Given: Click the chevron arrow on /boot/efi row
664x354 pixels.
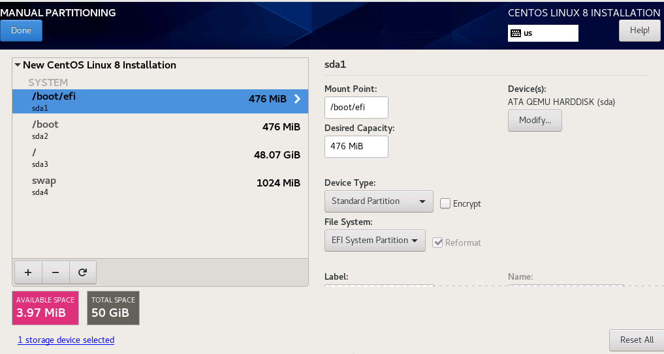Looking at the screenshot, I should click(297, 99).
